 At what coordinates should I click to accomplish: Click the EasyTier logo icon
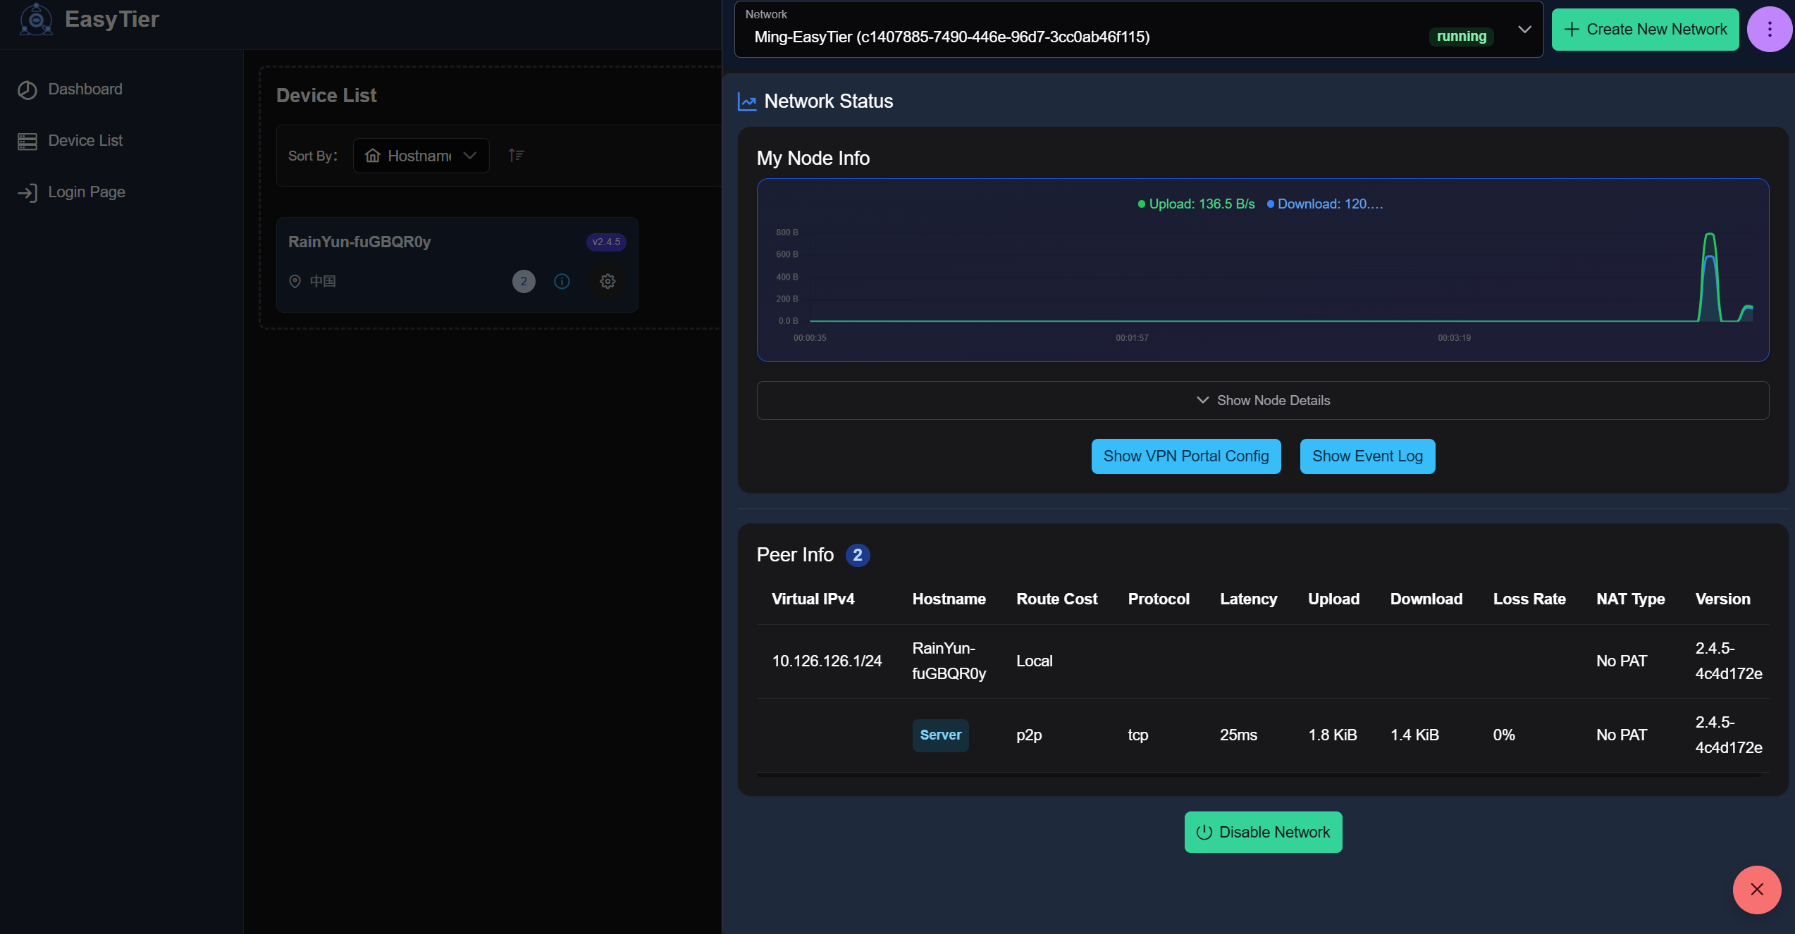[35, 19]
